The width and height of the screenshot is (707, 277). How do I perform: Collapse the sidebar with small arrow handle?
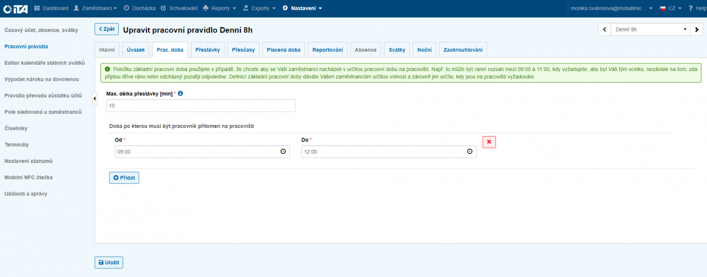pyautogui.click(x=94, y=98)
